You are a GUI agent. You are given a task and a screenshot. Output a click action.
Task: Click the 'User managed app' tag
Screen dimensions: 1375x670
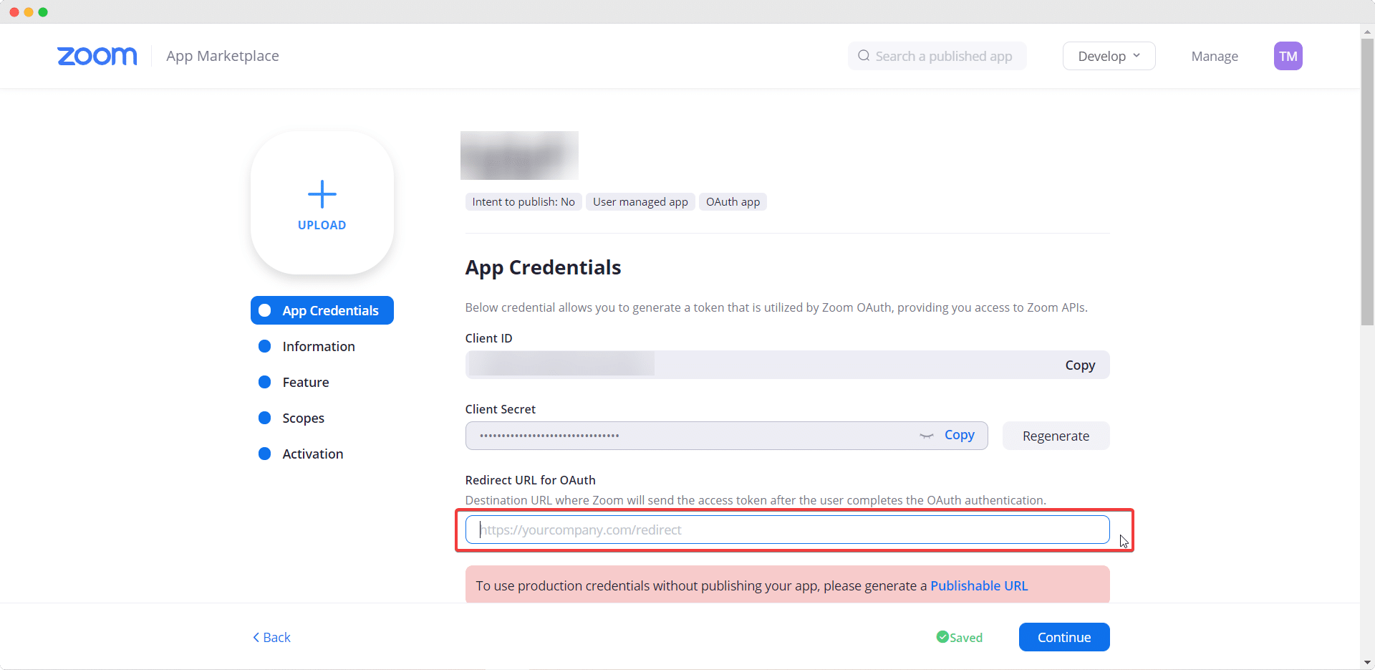point(640,202)
